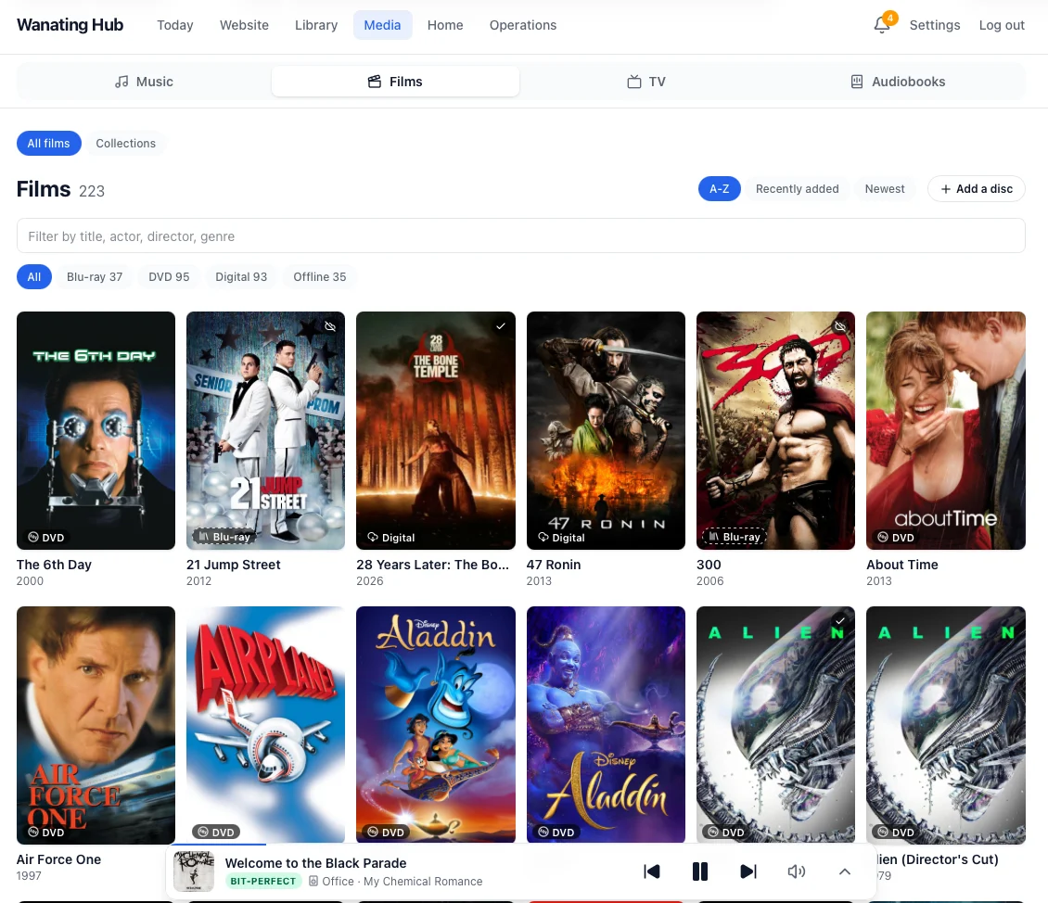Filter by Offline 35

pyautogui.click(x=319, y=277)
